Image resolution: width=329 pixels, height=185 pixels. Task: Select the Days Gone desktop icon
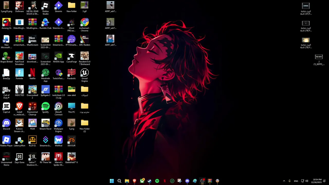(x=20, y=158)
